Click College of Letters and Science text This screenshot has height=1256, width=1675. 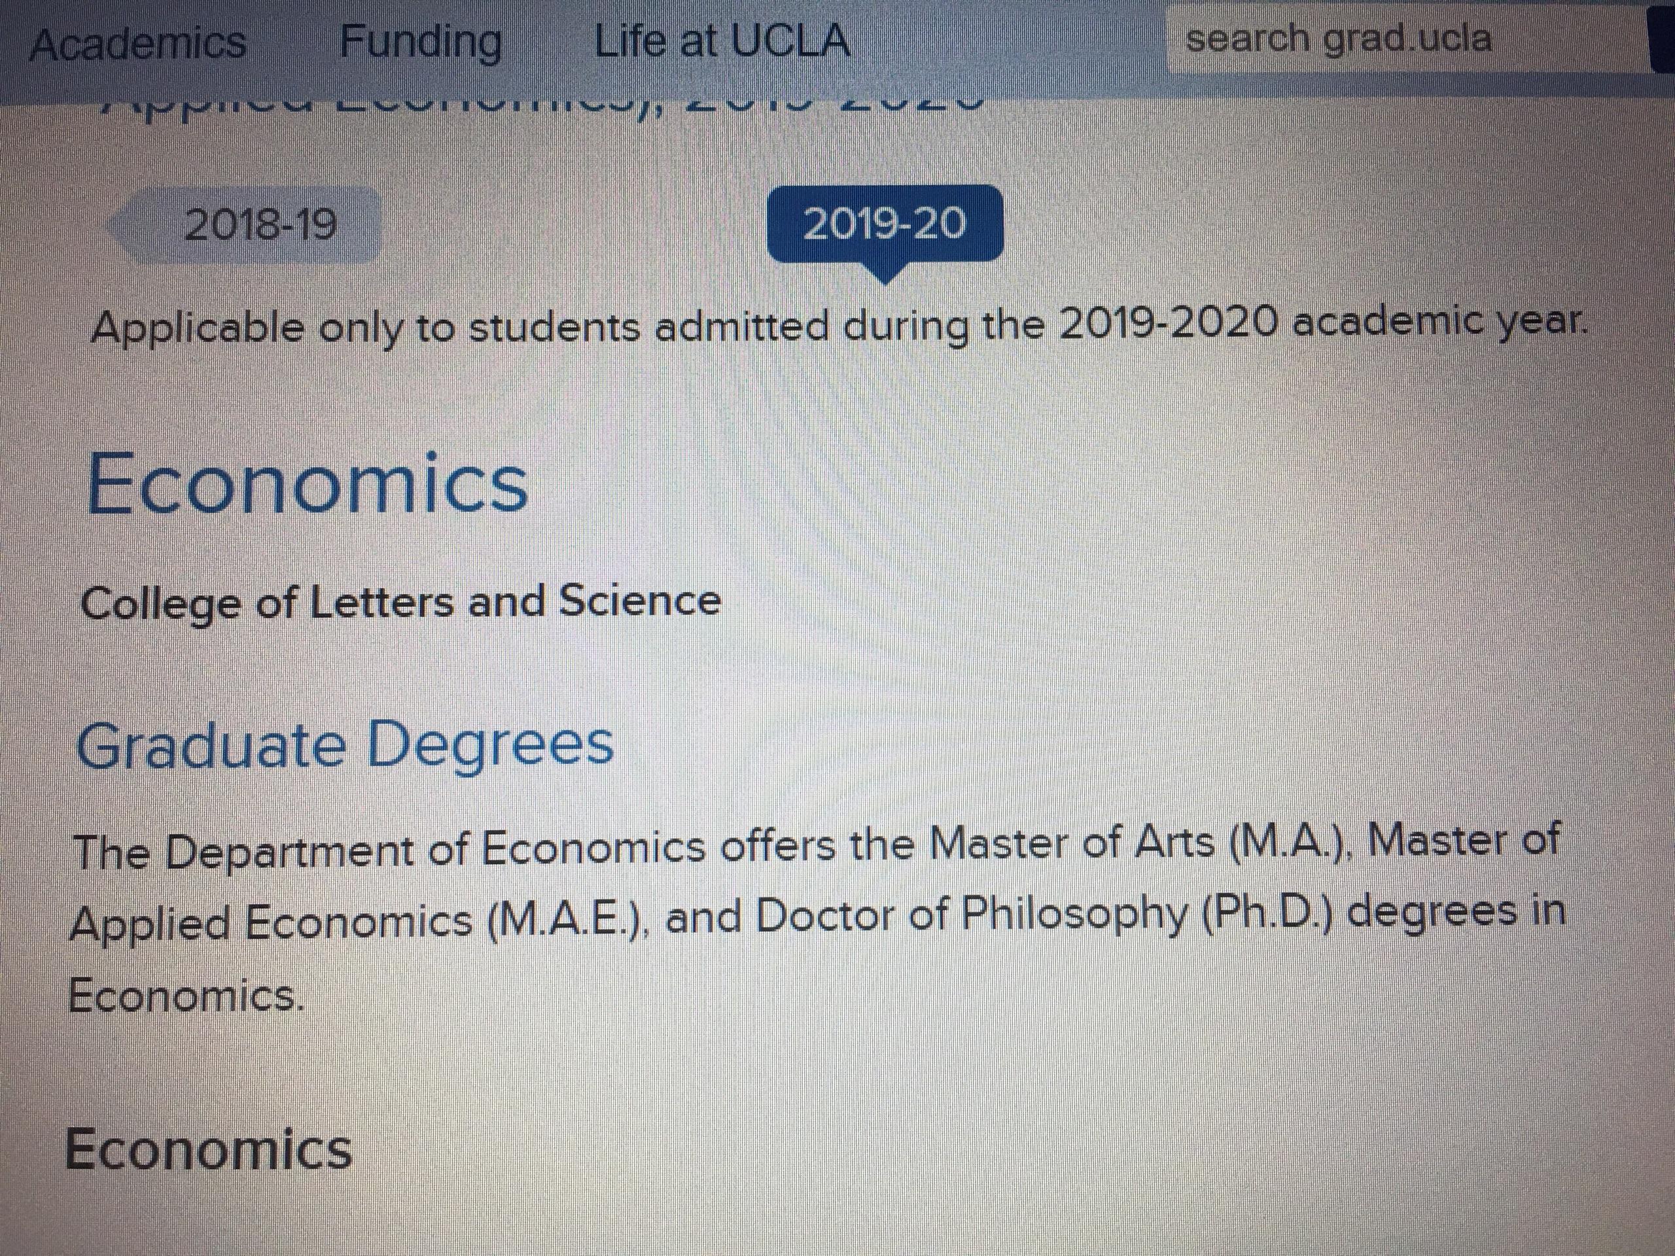[x=401, y=602]
